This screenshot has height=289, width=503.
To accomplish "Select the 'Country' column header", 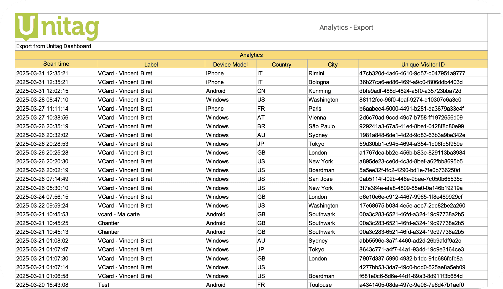I will [281, 64].
